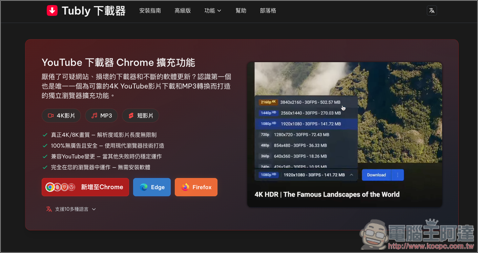
Task: Click the Shorts icon beside 短影片
Action: [131, 116]
